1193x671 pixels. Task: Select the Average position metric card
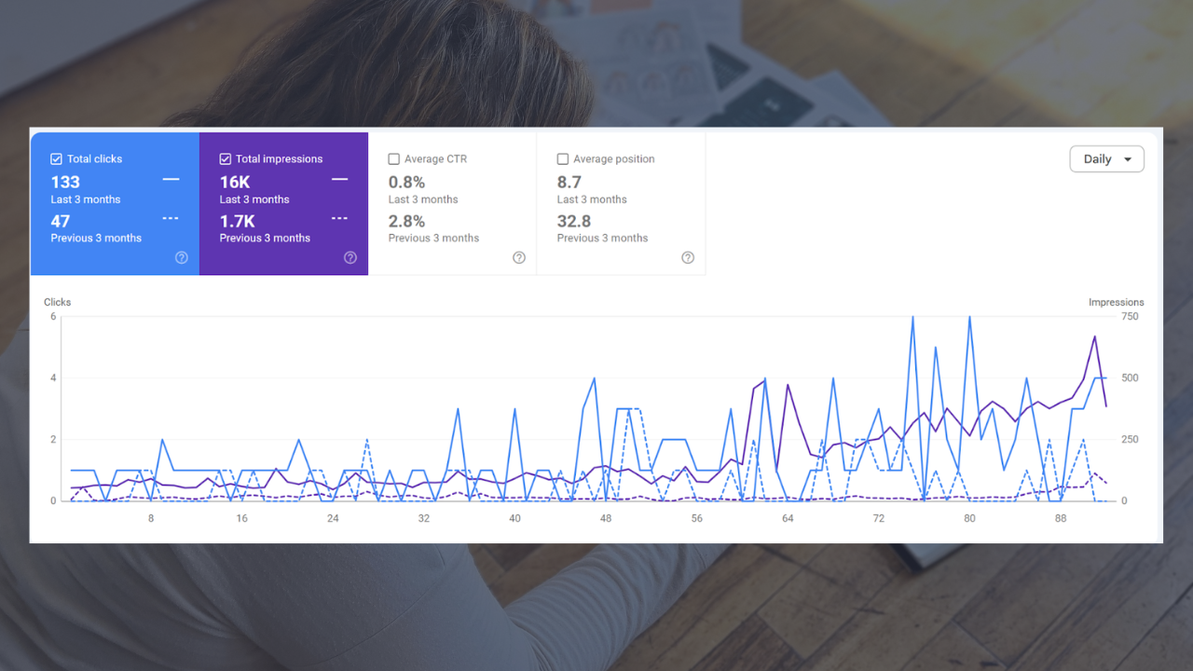pos(621,204)
